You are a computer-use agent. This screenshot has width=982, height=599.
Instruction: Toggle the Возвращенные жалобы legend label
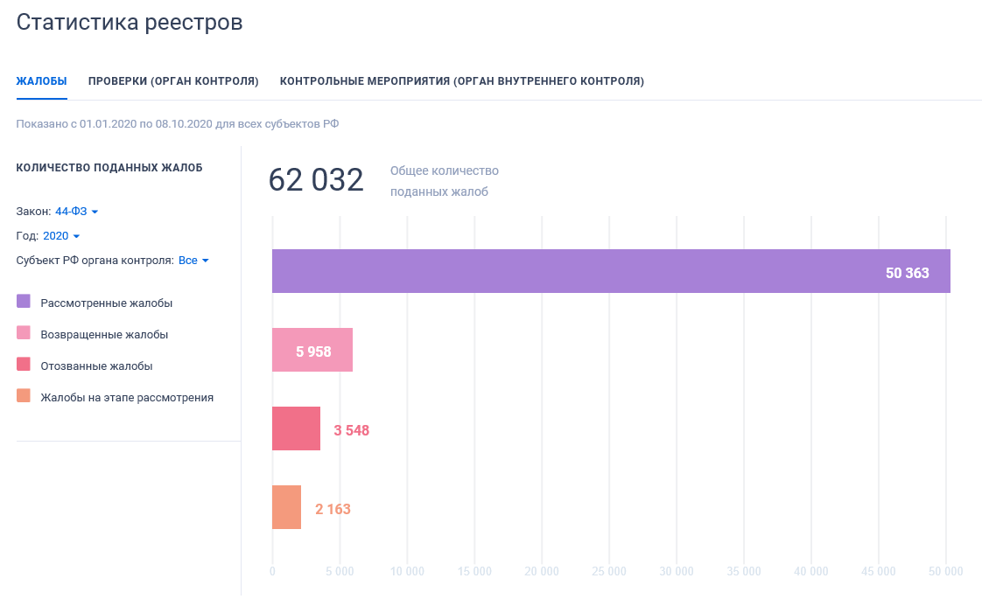point(104,334)
